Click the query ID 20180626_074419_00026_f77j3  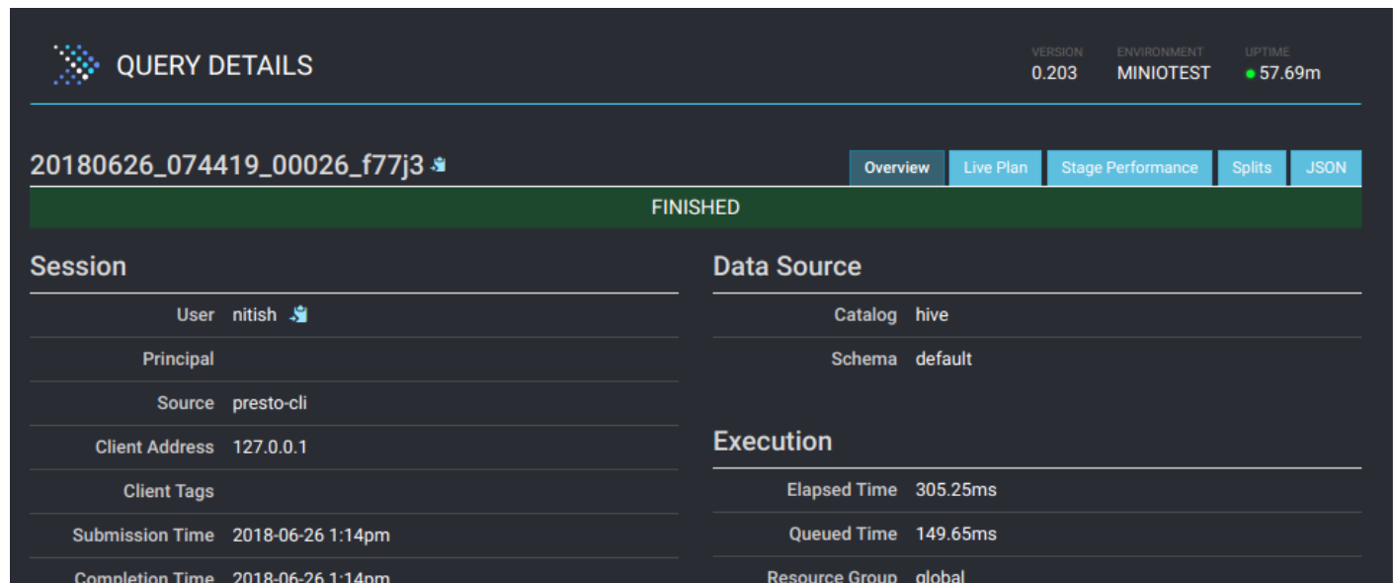pyautogui.click(x=225, y=161)
